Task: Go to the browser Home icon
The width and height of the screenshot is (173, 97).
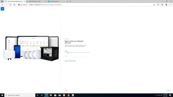Action: [14, 5]
